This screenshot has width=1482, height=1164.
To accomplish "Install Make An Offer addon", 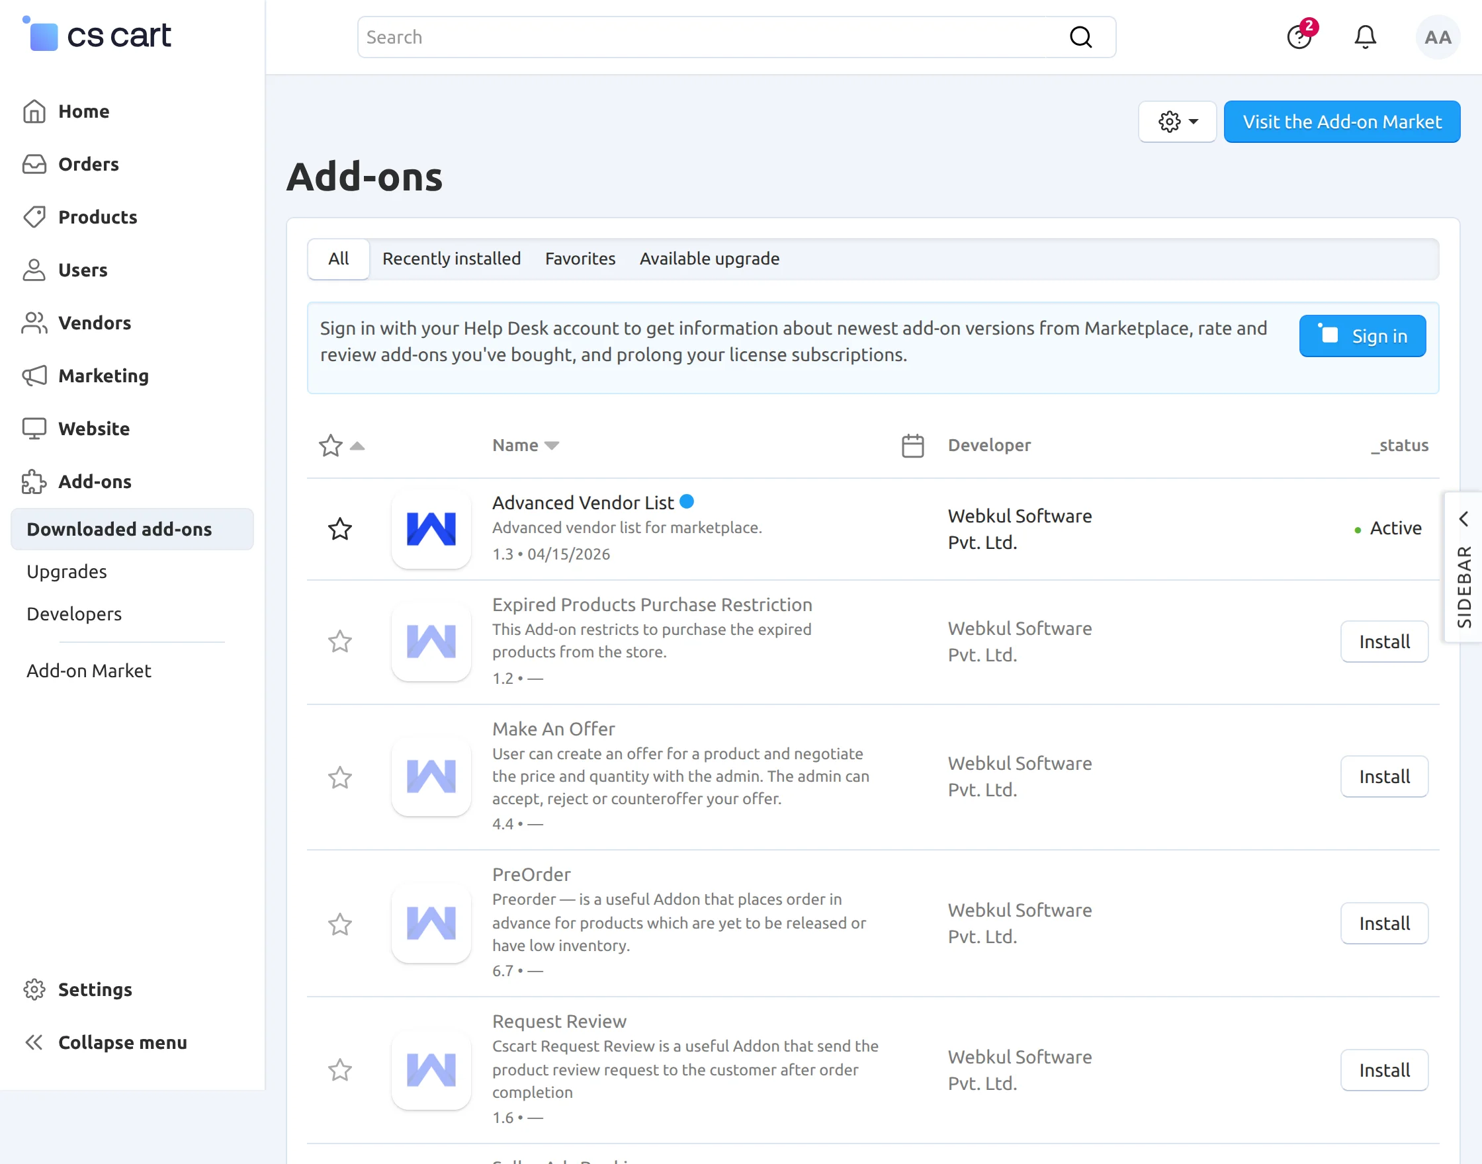I will [x=1384, y=776].
